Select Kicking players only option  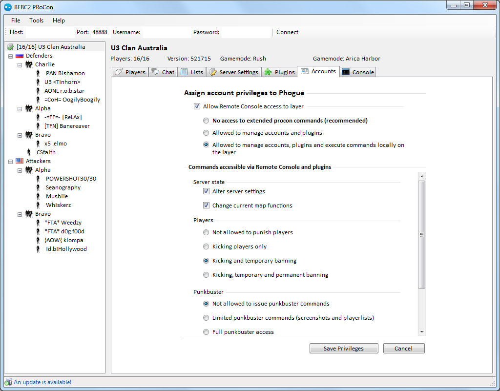[206, 247]
